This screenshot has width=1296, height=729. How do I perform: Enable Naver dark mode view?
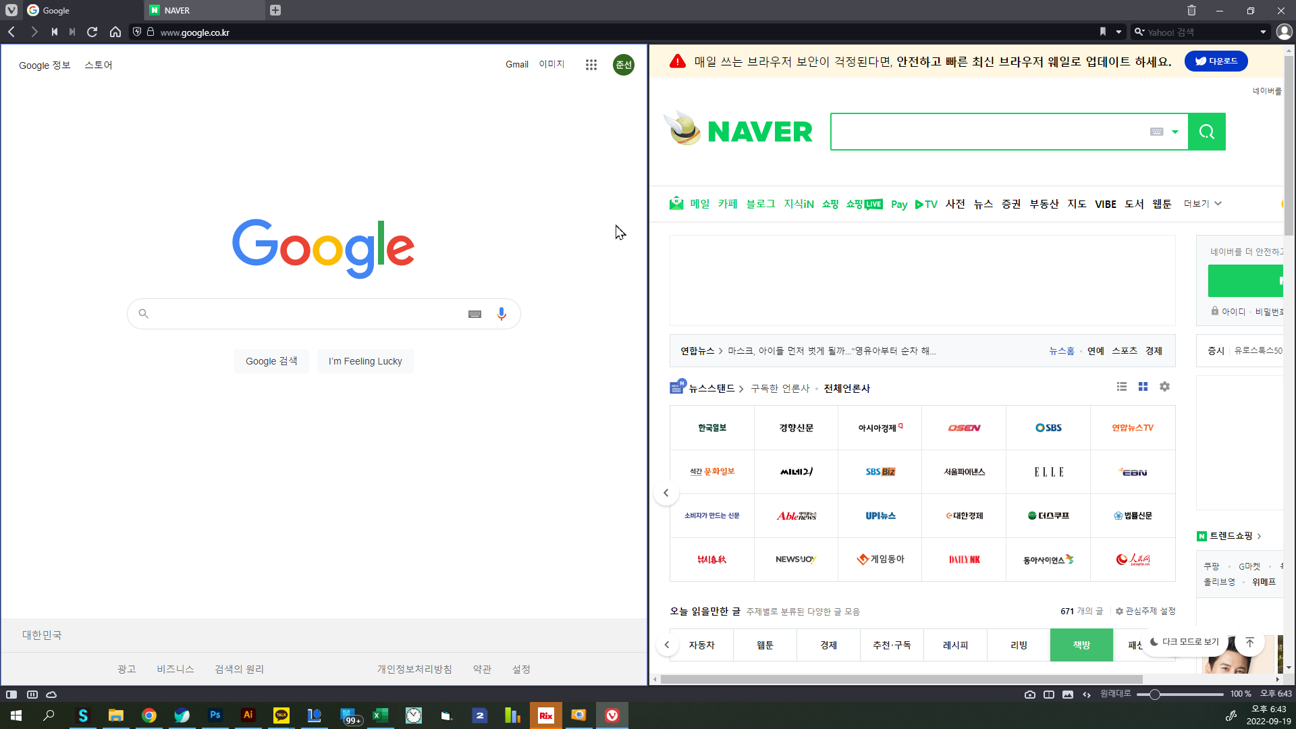(1185, 642)
